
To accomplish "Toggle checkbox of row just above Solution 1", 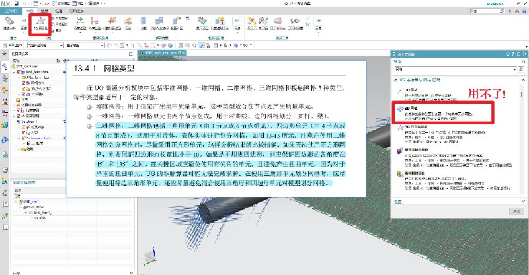I will [x=19, y=116].
